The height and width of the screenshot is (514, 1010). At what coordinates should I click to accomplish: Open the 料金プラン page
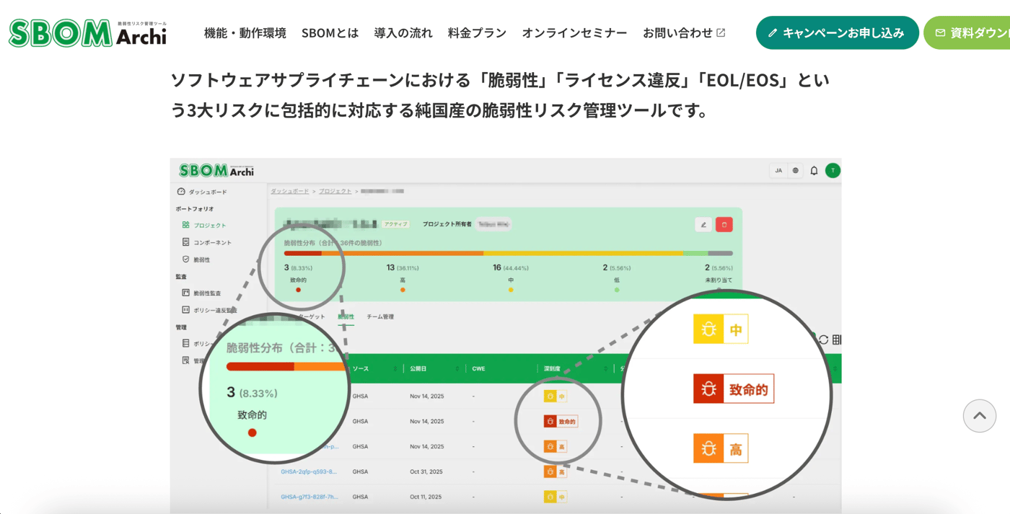[477, 32]
